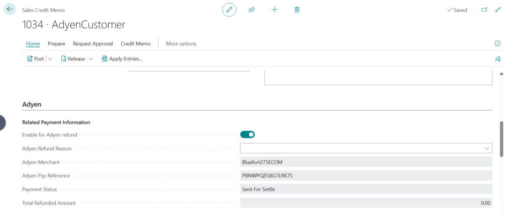Click the back arrow button
514x215 pixels.
tap(10, 9)
